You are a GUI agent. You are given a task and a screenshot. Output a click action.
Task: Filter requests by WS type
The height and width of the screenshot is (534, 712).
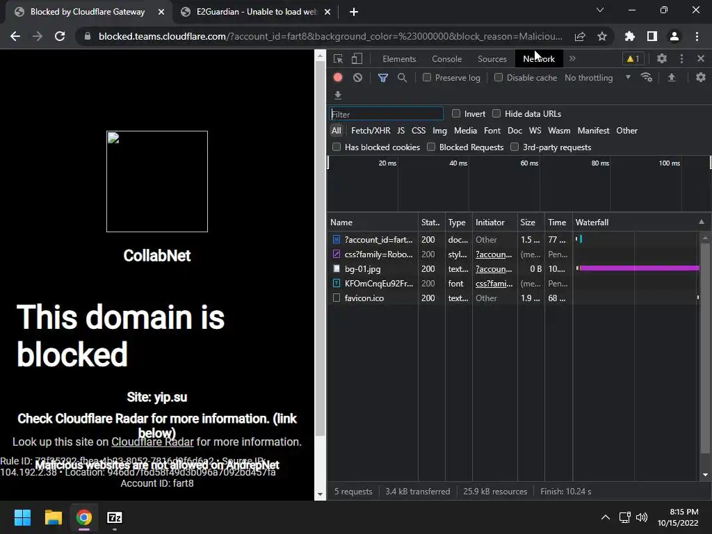[x=535, y=131]
